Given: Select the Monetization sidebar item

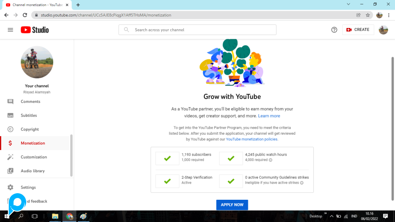Looking at the screenshot, I should [33, 143].
